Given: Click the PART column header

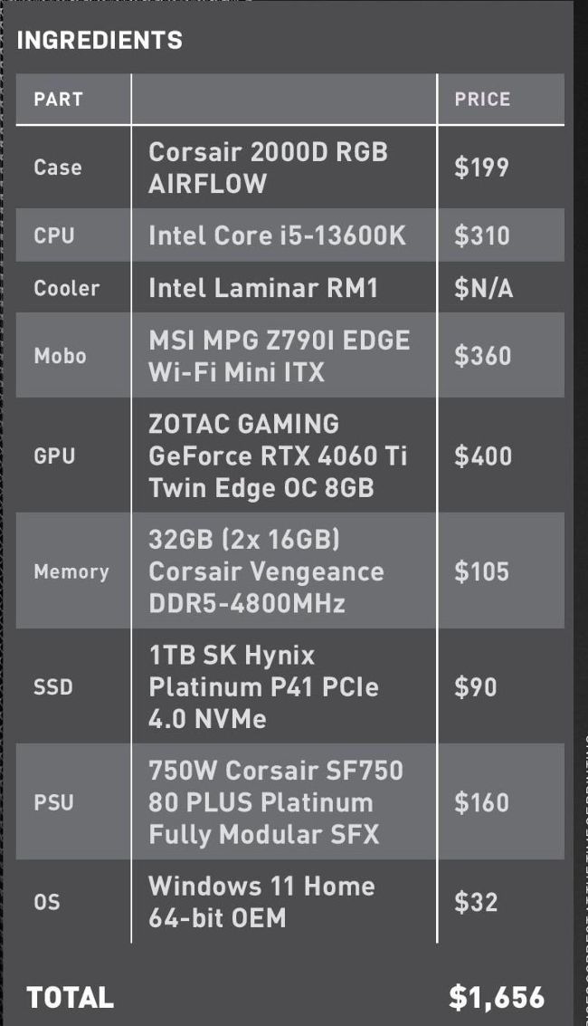Looking at the screenshot, I should click(58, 100).
